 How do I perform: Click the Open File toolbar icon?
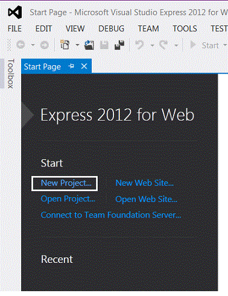[89, 45]
